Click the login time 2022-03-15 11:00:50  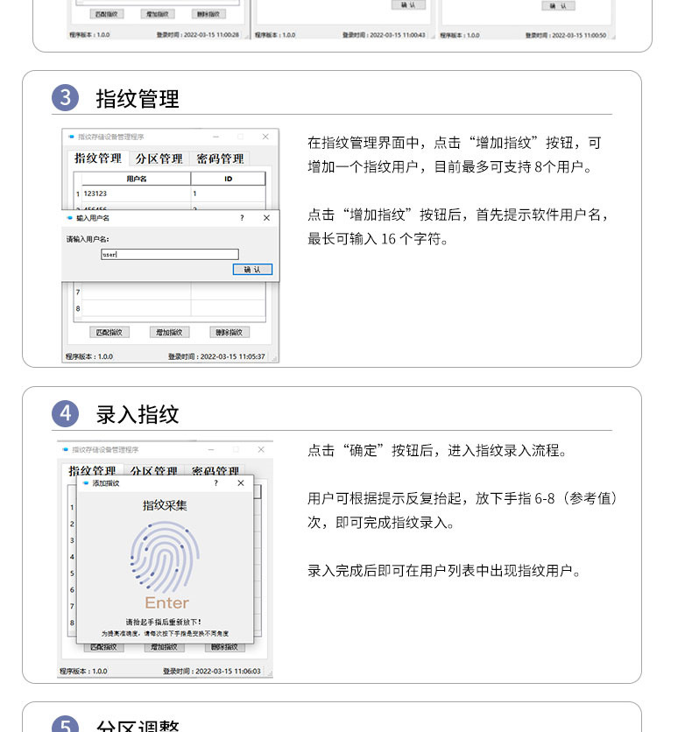click(566, 36)
